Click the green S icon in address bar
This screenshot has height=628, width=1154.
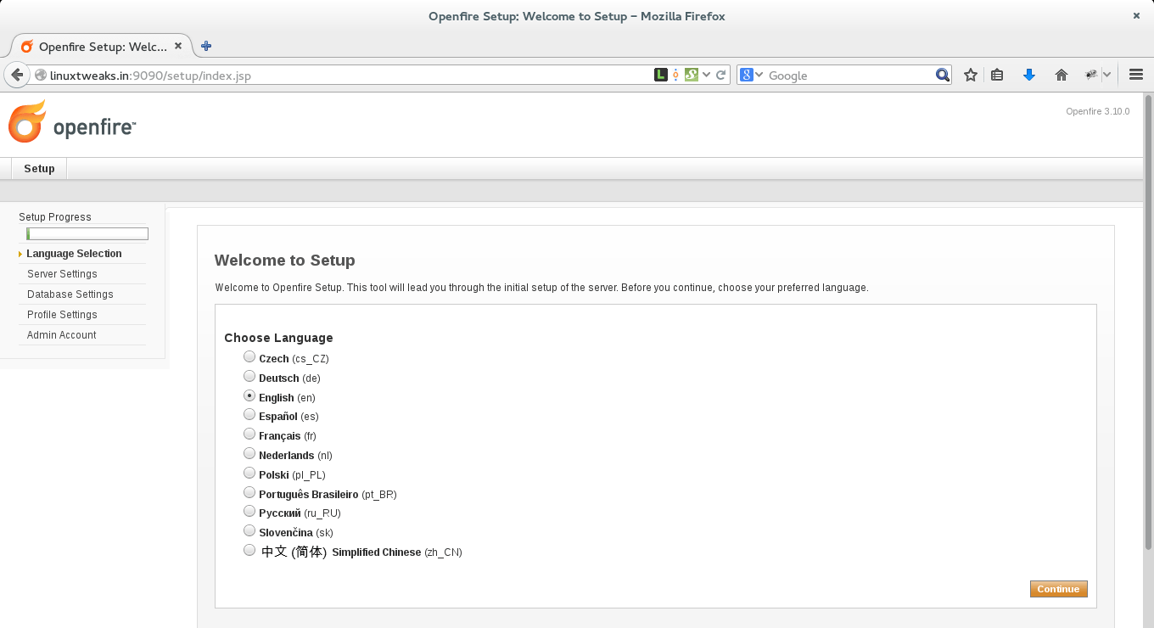[691, 75]
